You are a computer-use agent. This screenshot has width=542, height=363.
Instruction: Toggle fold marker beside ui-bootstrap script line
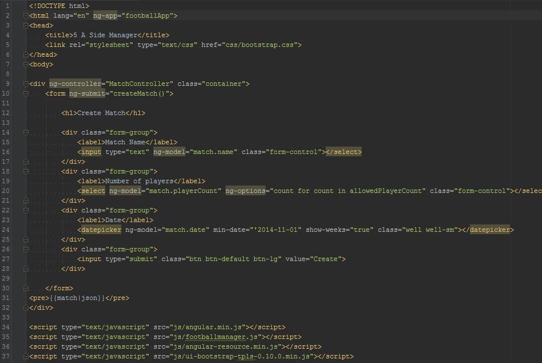click(x=26, y=356)
